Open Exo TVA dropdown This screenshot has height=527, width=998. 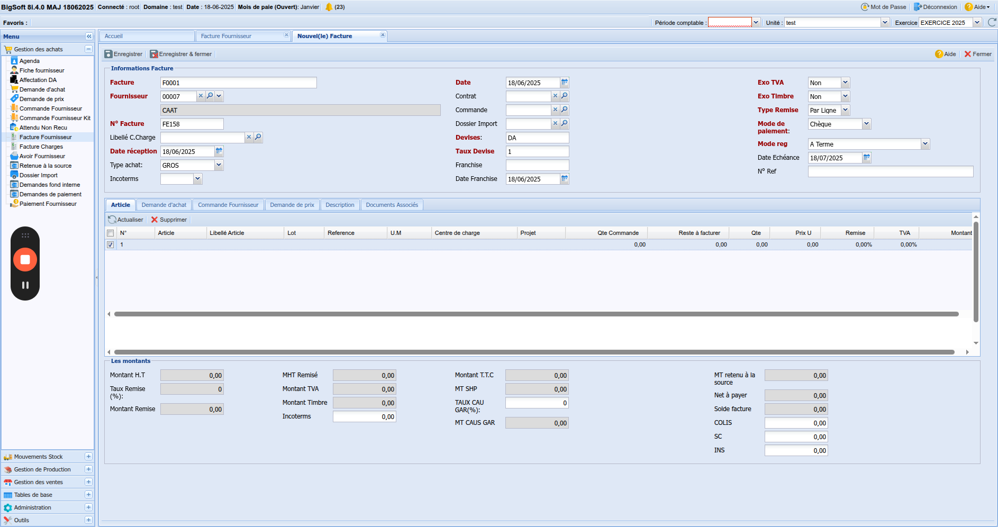(x=845, y=83)
